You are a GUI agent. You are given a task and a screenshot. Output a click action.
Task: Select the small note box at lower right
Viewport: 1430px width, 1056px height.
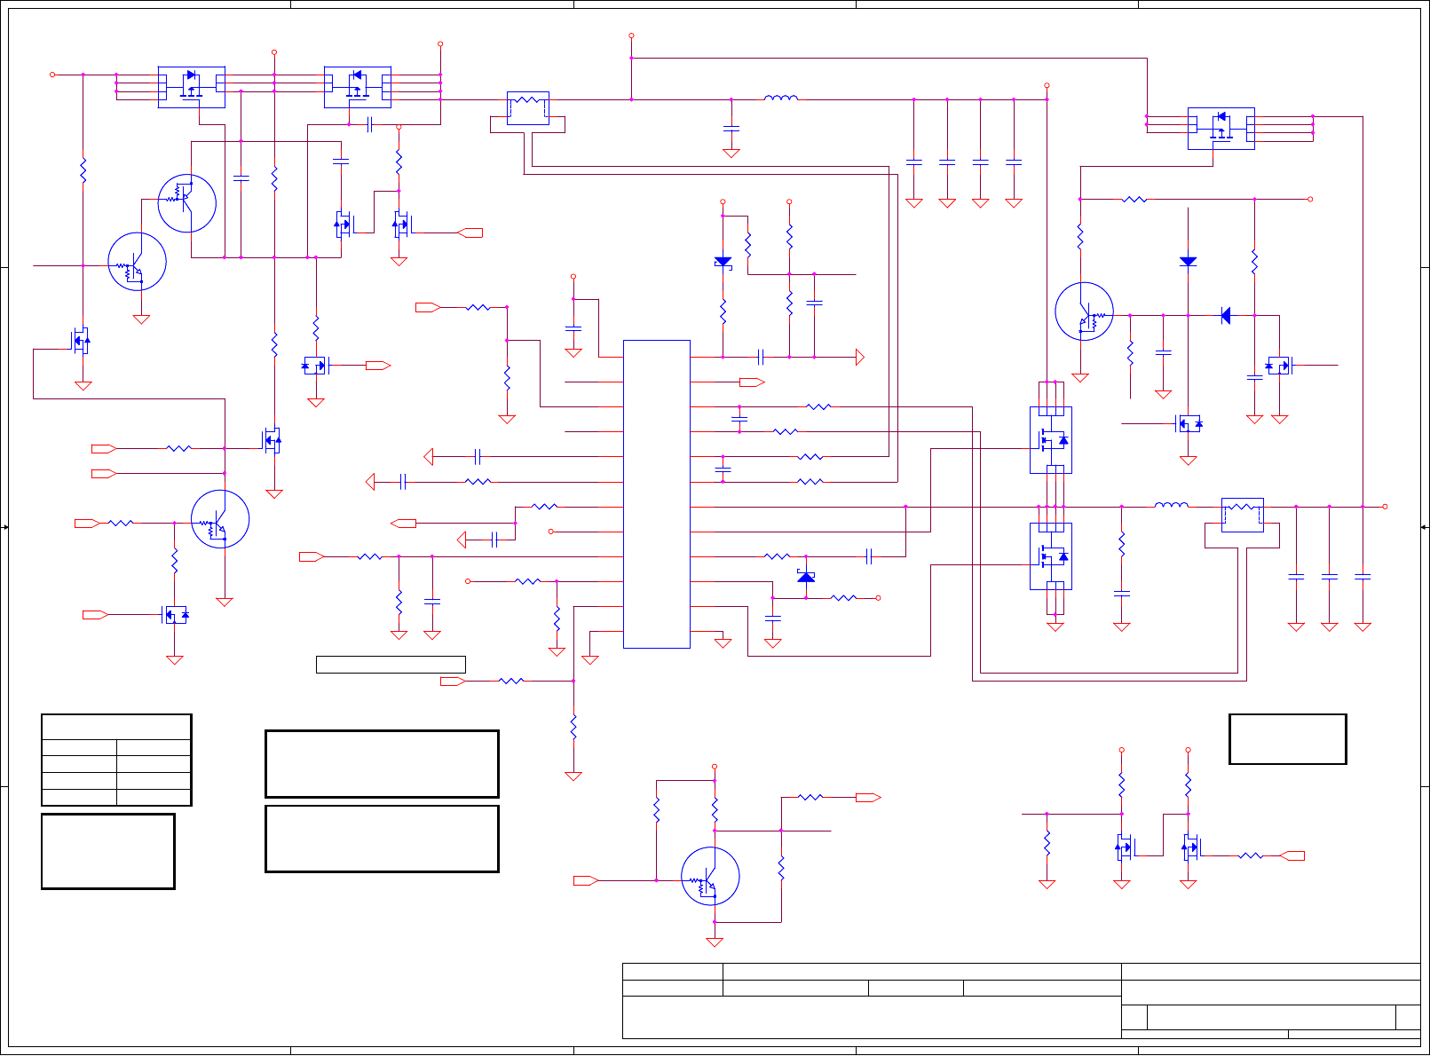click(1288, 738)
